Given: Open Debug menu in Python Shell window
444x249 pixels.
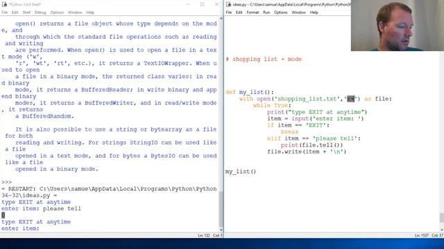Looking at the screenshot, I should coord(40,12).
